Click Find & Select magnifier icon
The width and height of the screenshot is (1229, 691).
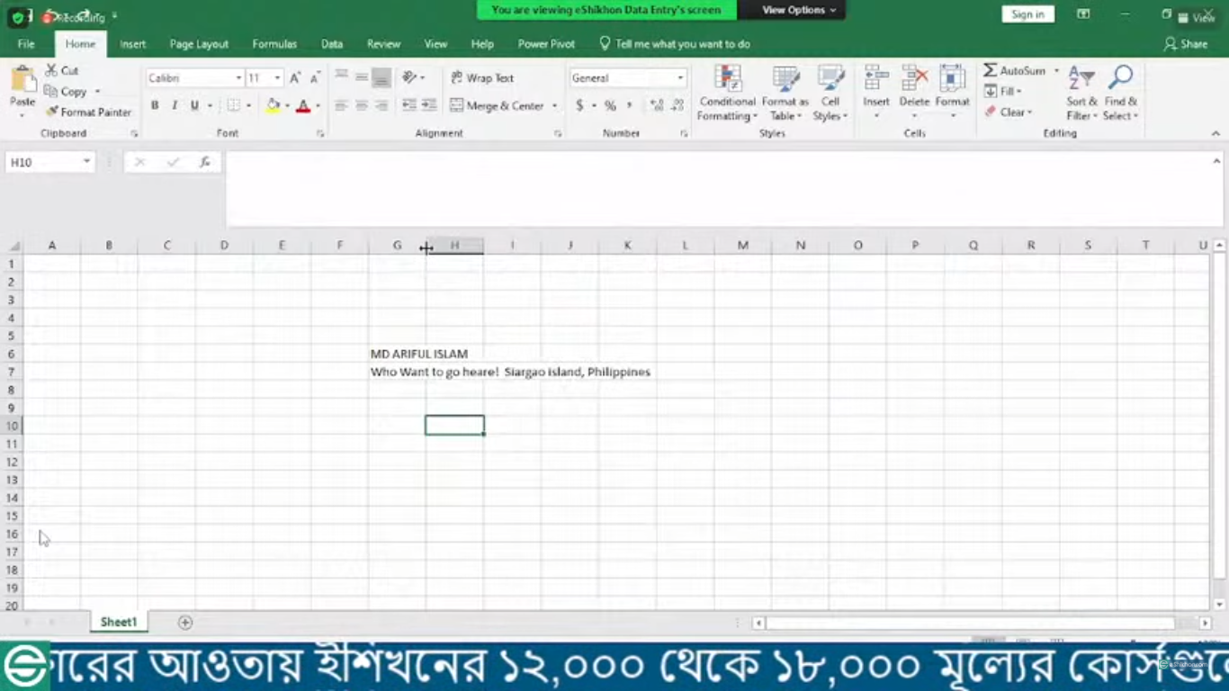pyautogui.click(x=1121, y=80)
